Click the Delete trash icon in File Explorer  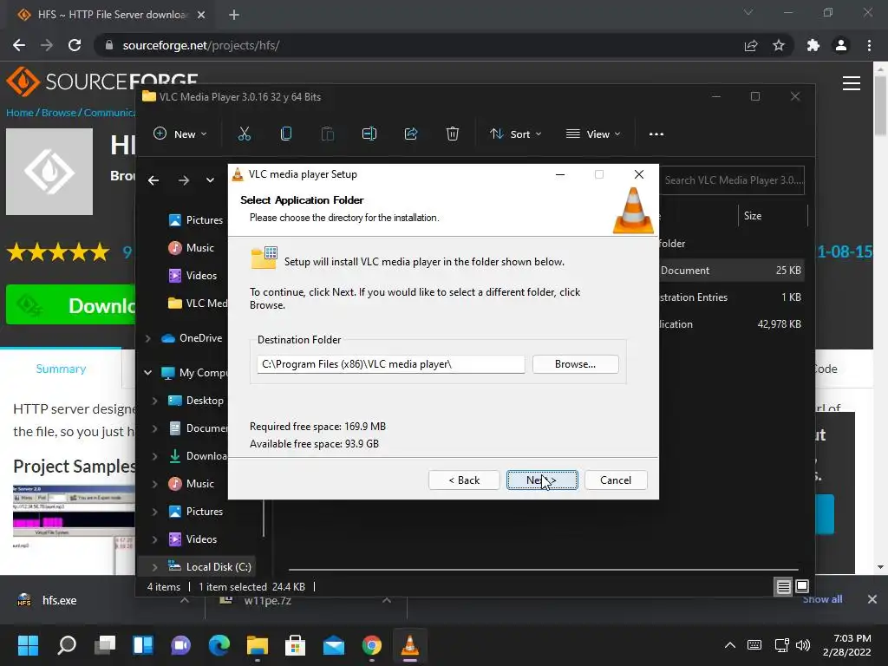(x=452, y=134)
